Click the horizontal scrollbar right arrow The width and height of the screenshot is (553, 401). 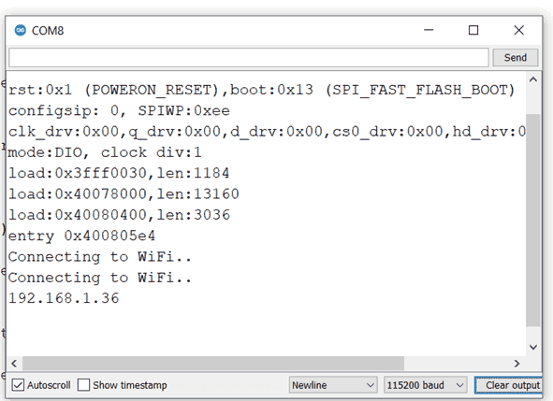point(517,364)
